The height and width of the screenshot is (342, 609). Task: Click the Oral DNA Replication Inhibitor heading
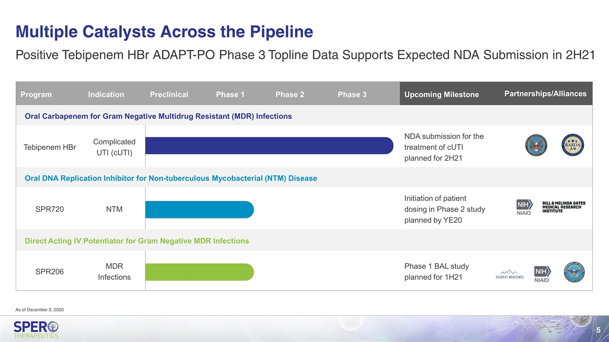coord(171,178)
